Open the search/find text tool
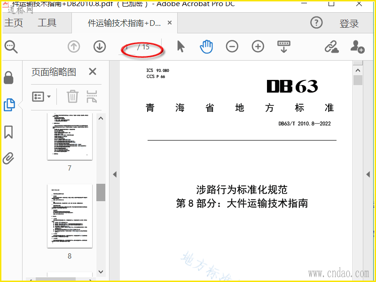Image resolution: width=376 pixels, height=282 pixels. pyautogui.click(x=11, y=47)
